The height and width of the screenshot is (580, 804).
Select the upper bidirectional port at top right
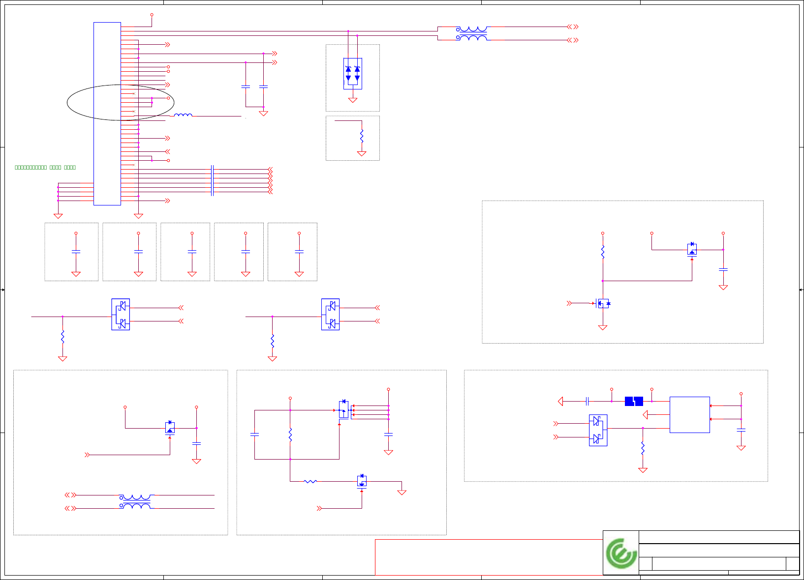click(x=573, y=27)
